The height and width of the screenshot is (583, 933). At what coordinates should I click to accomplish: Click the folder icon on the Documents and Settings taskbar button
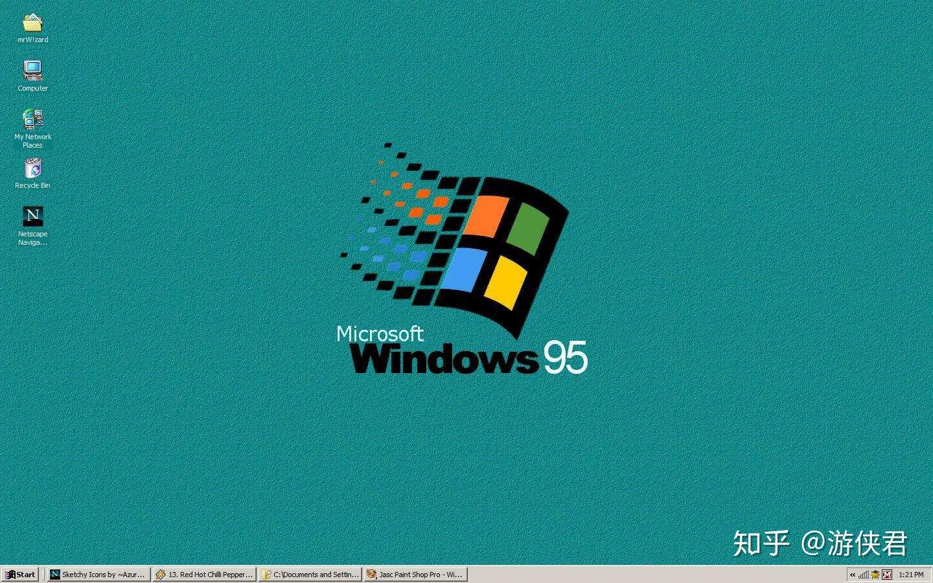pos(266,574)
